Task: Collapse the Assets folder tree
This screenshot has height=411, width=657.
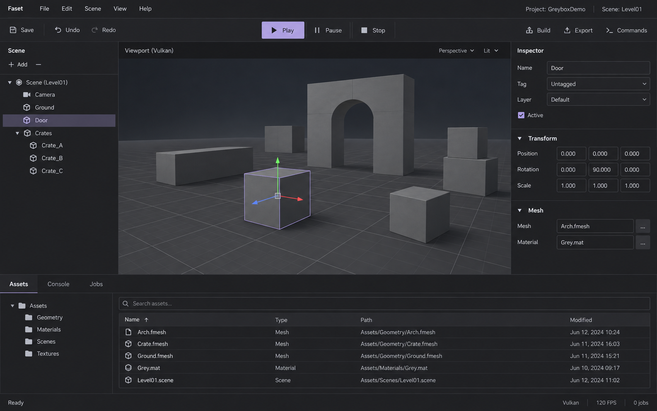Action: point(12,306)
